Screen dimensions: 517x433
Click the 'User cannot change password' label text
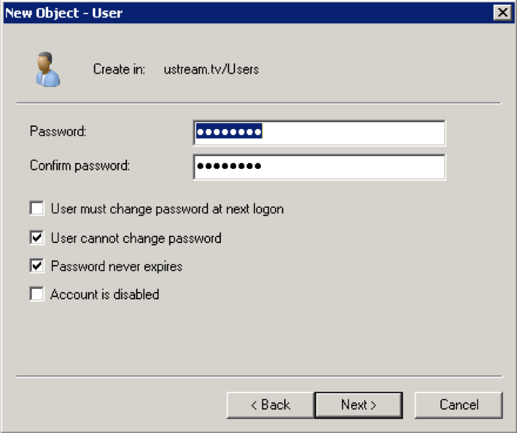[x=136, y=238]
